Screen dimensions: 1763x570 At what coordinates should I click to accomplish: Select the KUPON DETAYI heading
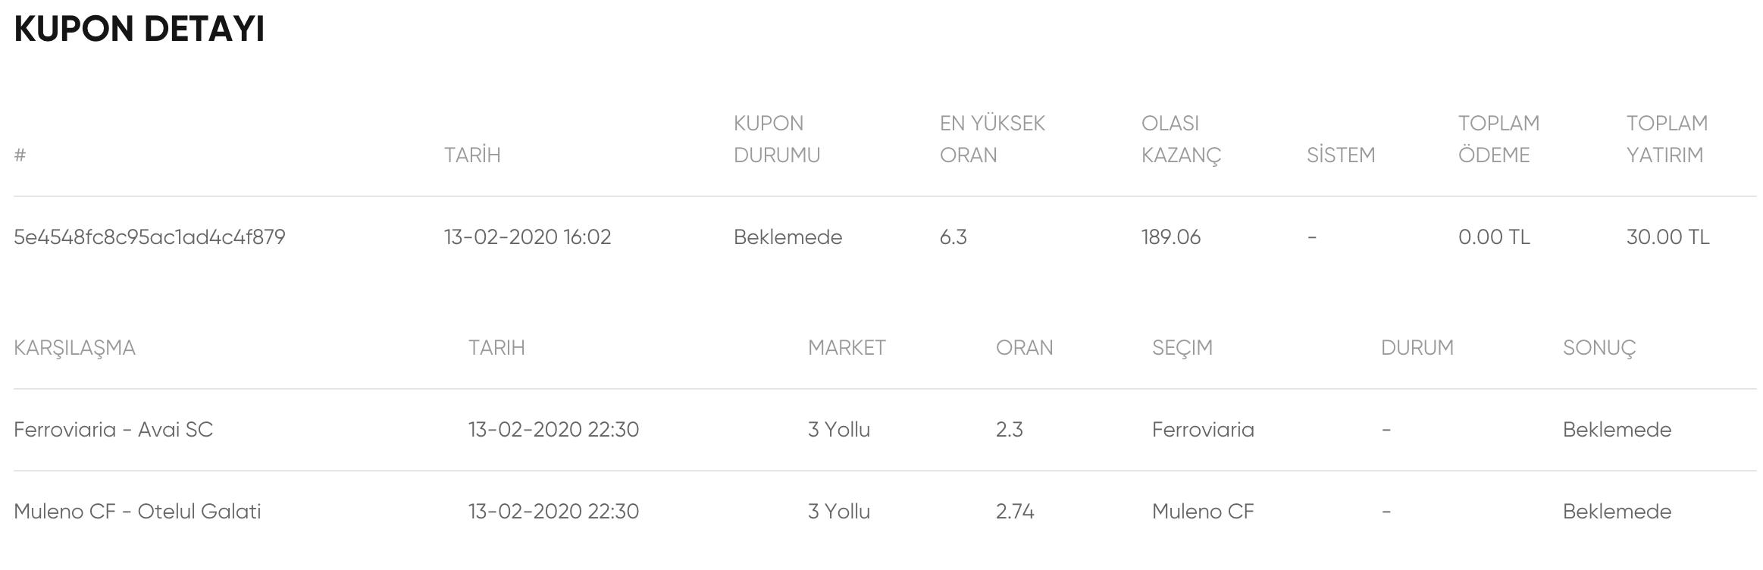[x=139, y=30]
